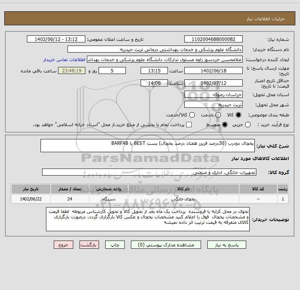300x290 pixels.
Task: Choose the متوسط purchase type radio
Action: click(225, 125)
